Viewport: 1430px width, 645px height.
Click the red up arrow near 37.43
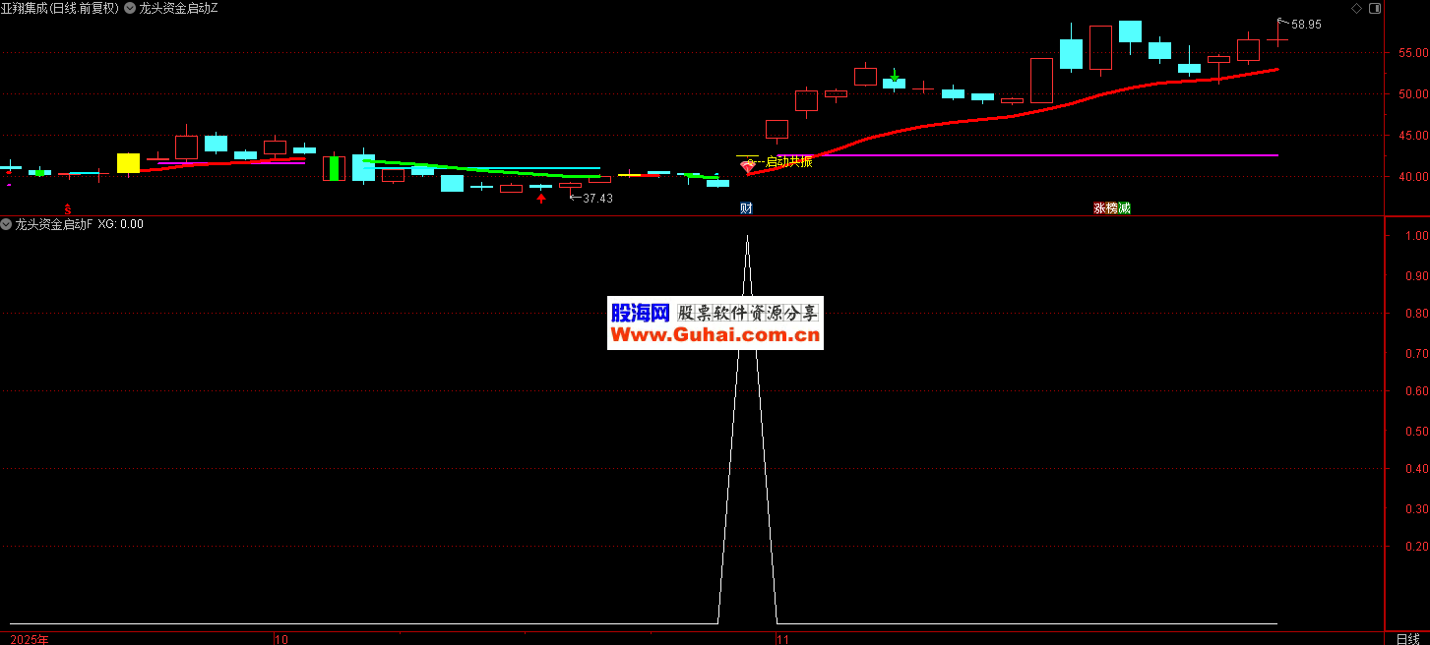[540, 199]
